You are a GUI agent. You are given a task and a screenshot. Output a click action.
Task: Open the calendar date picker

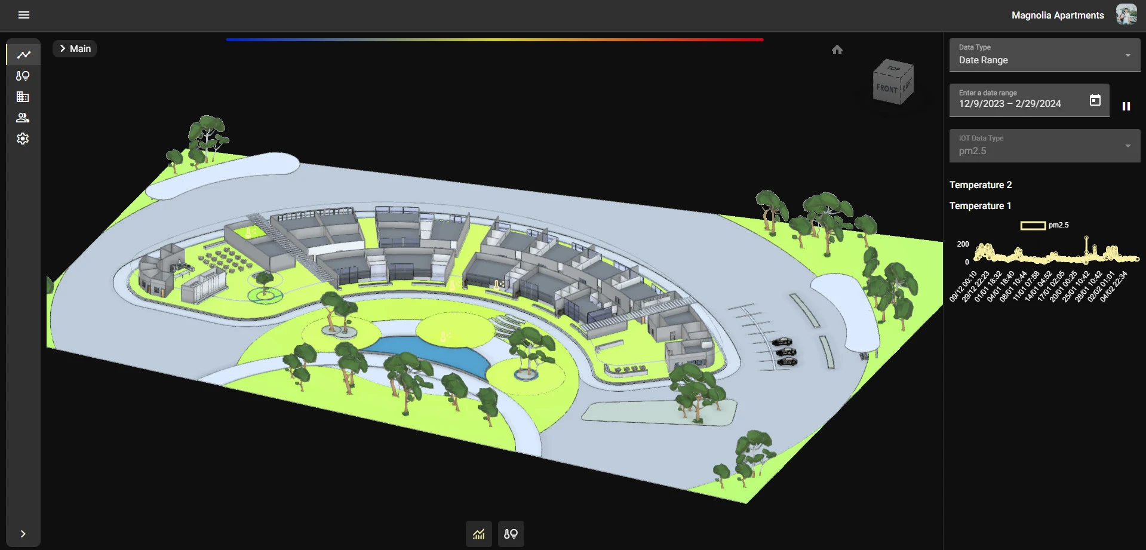tap(1095, 100)
